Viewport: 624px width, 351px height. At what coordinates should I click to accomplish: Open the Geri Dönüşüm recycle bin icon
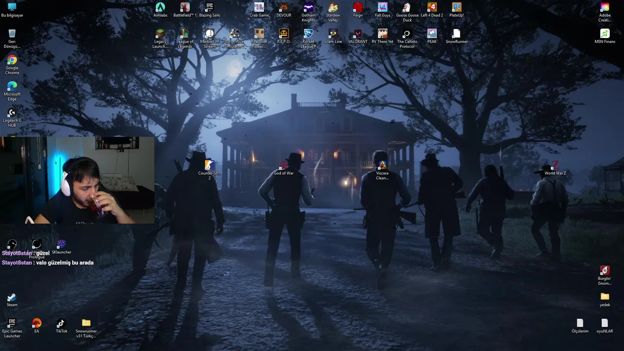[x=12, y=39]
